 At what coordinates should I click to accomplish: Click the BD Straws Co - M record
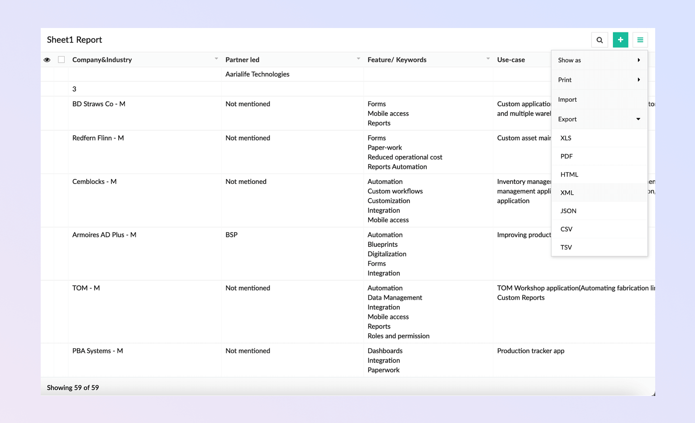point(99,104)
